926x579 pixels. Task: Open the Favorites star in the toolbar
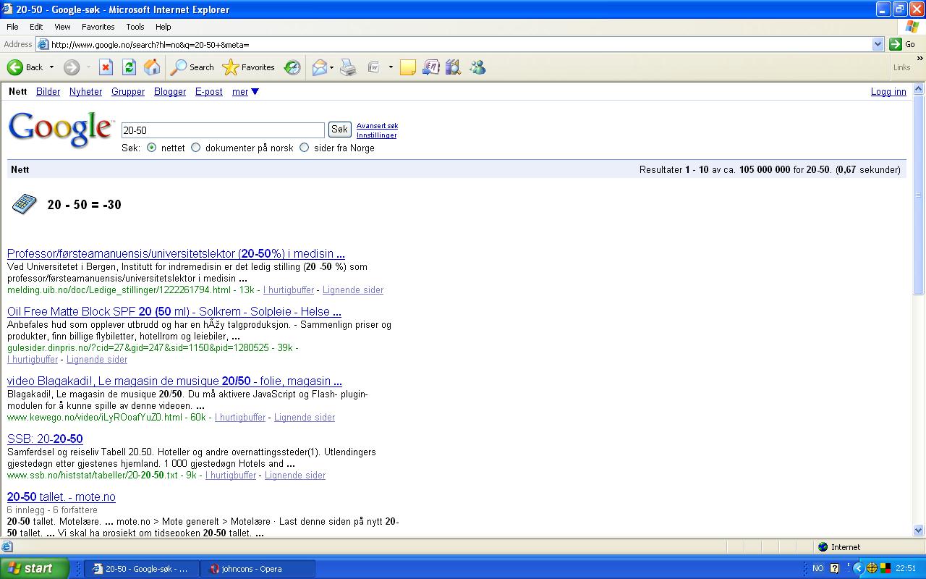(x=249, y=67)
